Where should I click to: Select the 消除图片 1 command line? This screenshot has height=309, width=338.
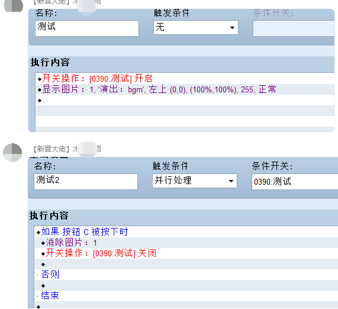[186, 243]
